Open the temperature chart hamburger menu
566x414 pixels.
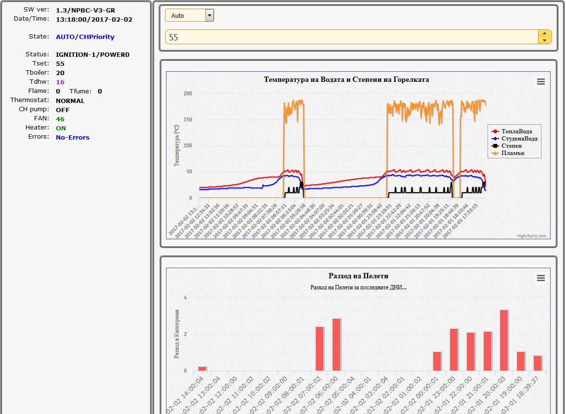[x=540, y=82]
